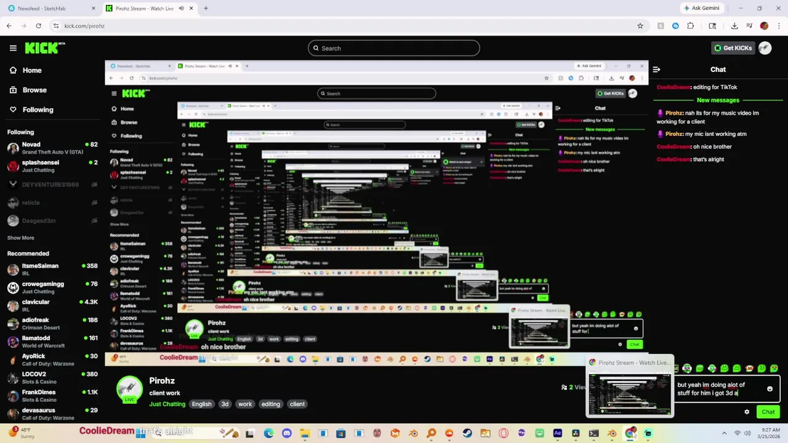Open AyoRick recommended channel
This screenshot has height=443, width=788.
pyautogui.click(x=52, y=359)
